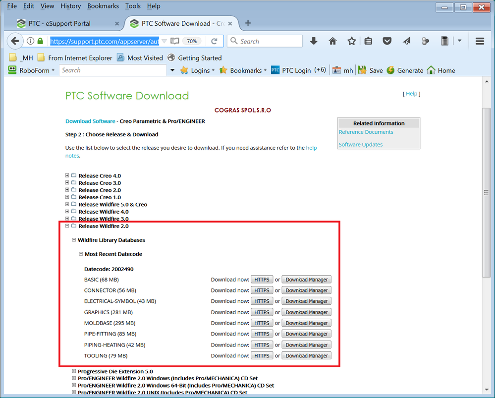Open Reference Documents link
Viewport: 495px width, 398px height.
366,132
